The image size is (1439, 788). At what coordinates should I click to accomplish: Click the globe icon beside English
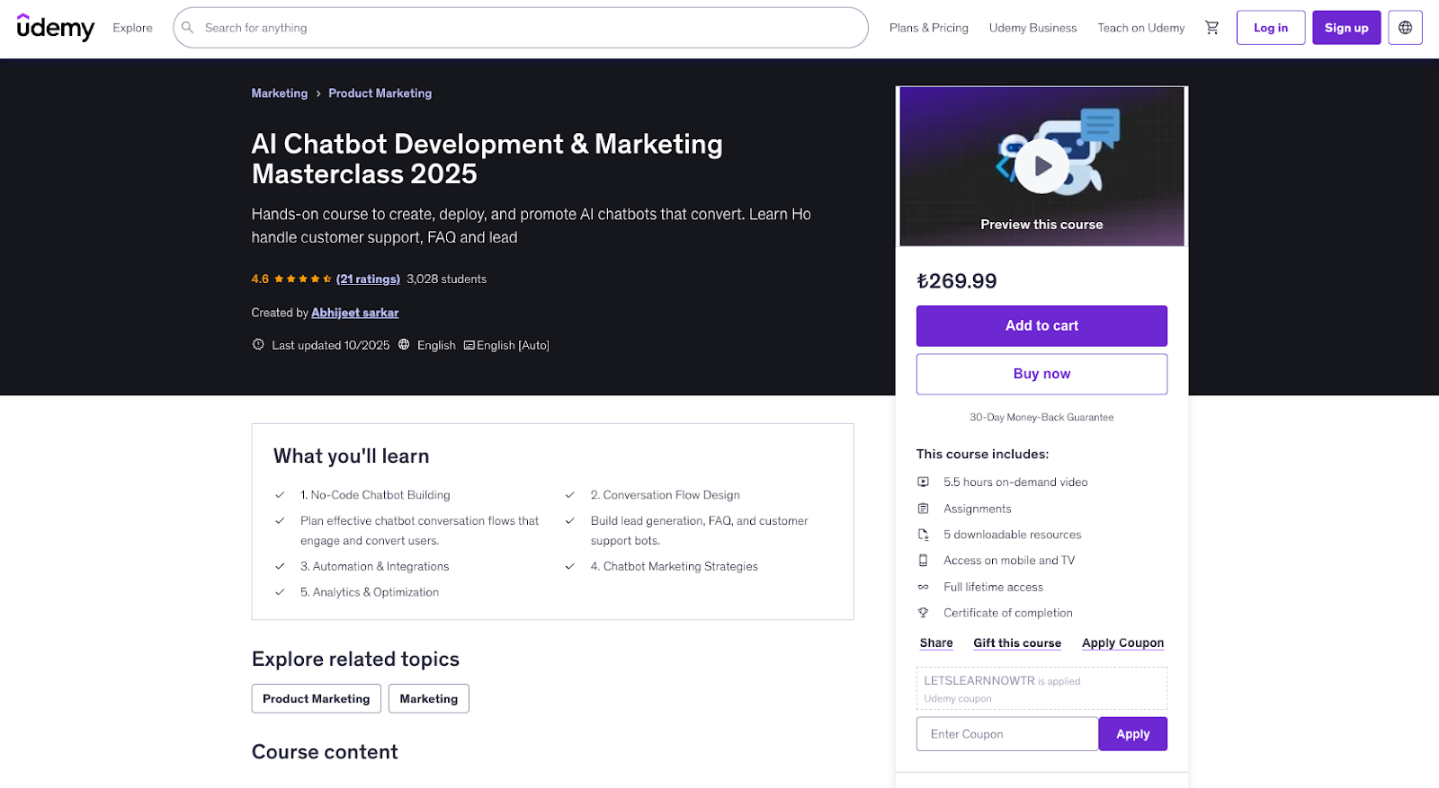coord(404,345)
